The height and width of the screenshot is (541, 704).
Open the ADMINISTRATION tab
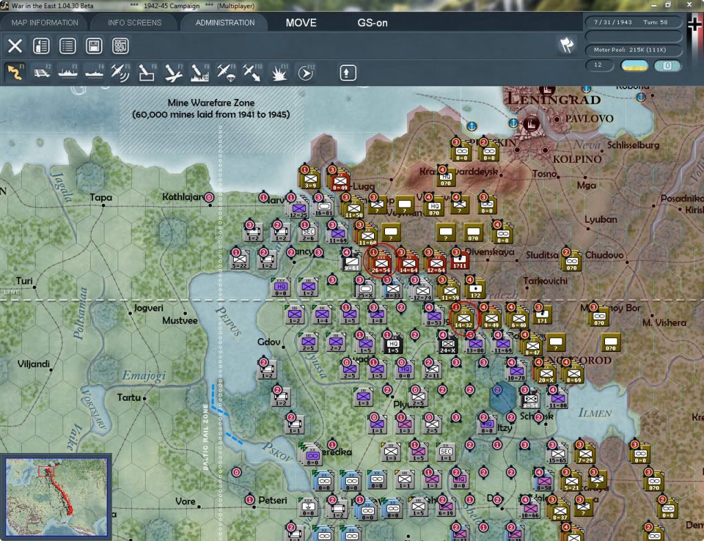[x=225, y=23]
